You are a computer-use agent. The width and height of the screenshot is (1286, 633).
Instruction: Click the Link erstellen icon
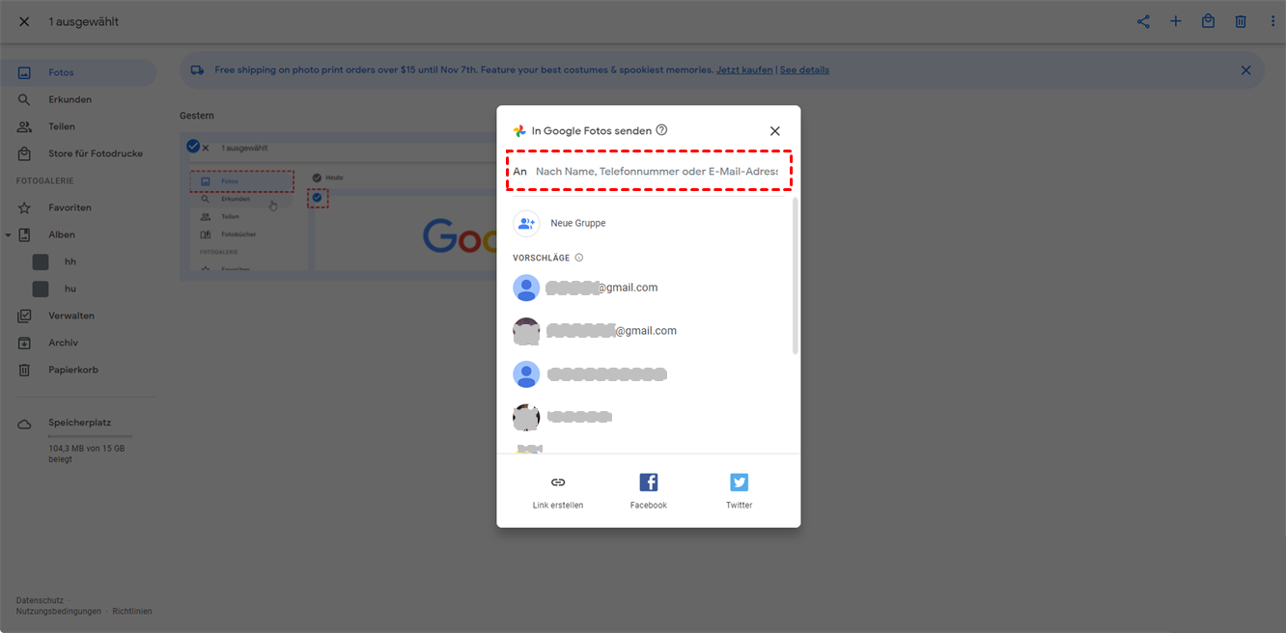[x=558, y=482]
